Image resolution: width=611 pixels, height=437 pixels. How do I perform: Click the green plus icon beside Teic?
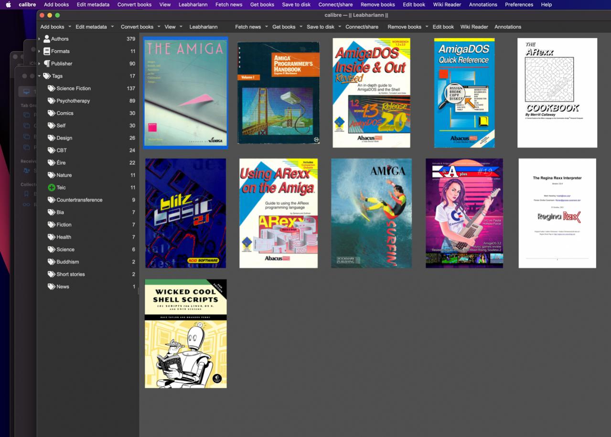click(52, 188)
